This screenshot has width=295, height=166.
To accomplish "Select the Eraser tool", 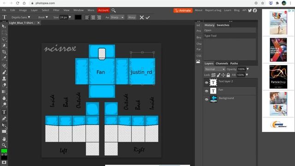I will coord(4,85).
